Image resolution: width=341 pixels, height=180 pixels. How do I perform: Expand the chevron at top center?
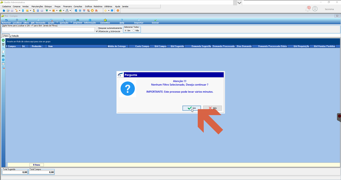239,3
